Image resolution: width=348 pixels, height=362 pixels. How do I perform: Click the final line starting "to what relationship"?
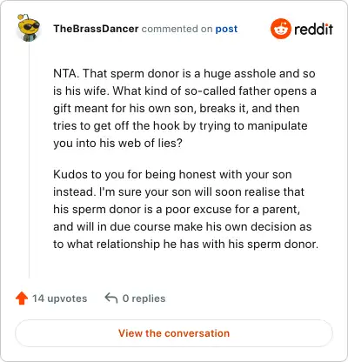pyautogui.click(x=186, y=244)
